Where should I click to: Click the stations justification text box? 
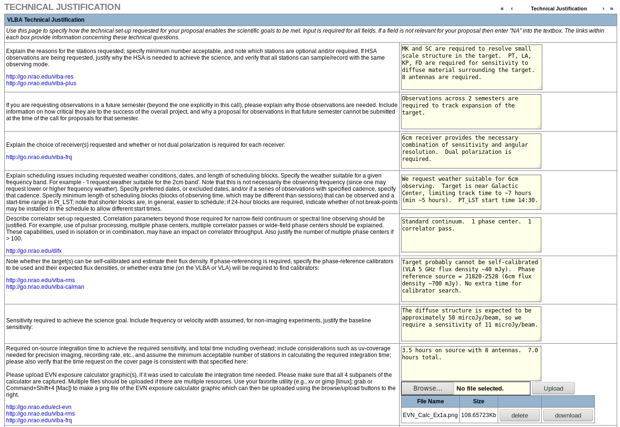coord(471,66)
